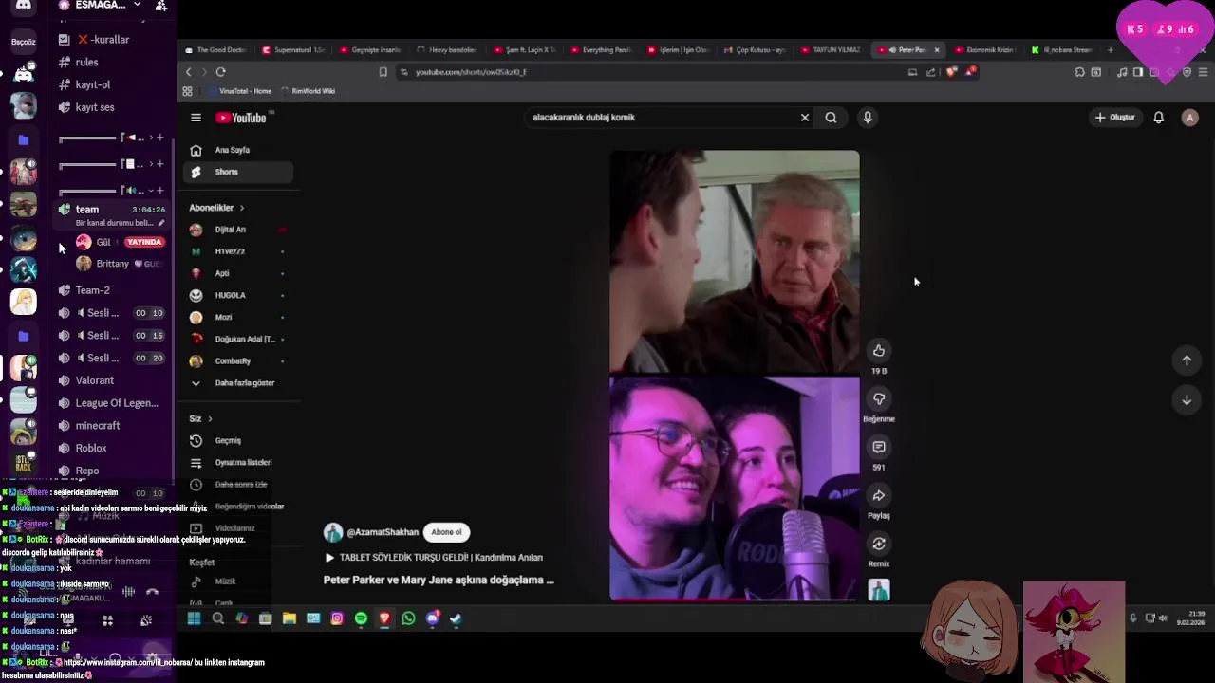Screen dimensions: 1215x683
Task: Go back in the browser
Action: click(x=188, y=72)
